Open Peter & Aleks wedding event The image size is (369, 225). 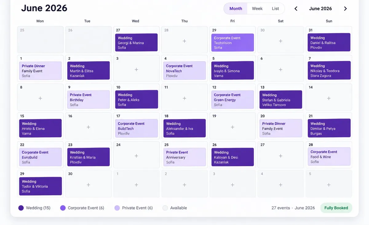(x=137, y=100)
